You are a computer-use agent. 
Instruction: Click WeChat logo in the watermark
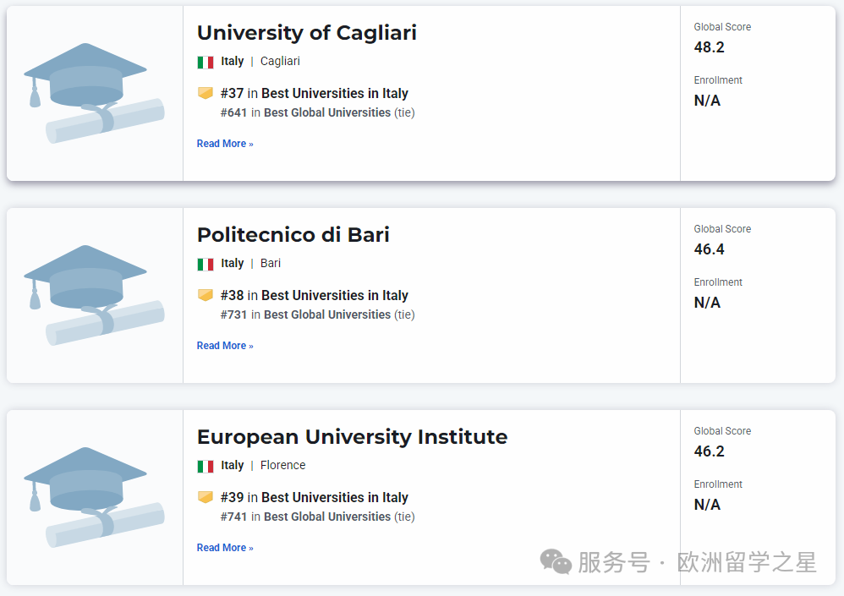pos(556,561)
